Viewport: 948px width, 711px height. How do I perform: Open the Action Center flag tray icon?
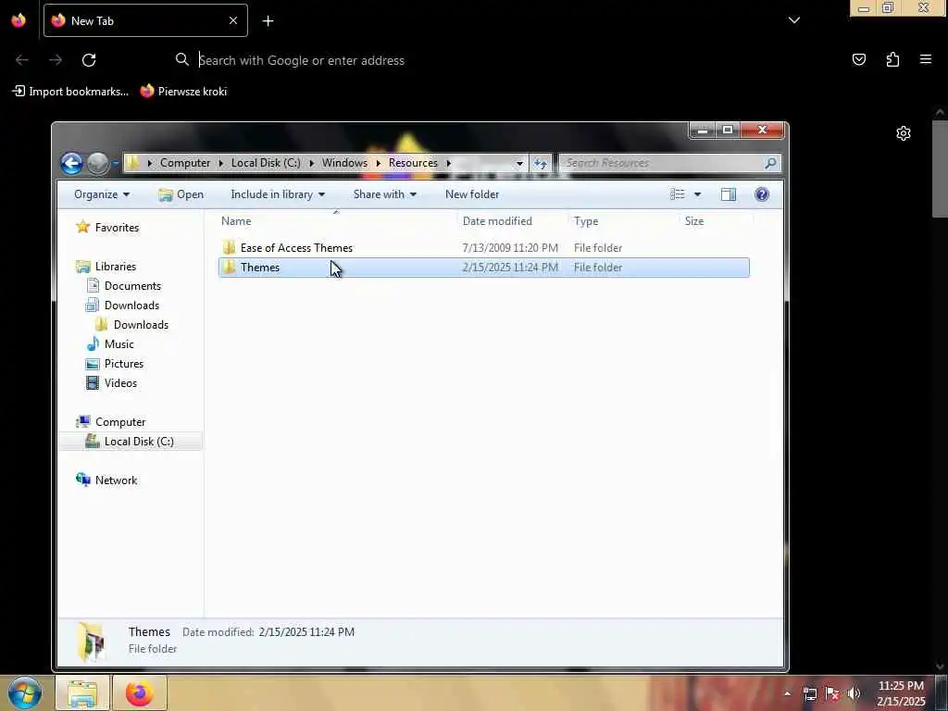click(832, 693)
